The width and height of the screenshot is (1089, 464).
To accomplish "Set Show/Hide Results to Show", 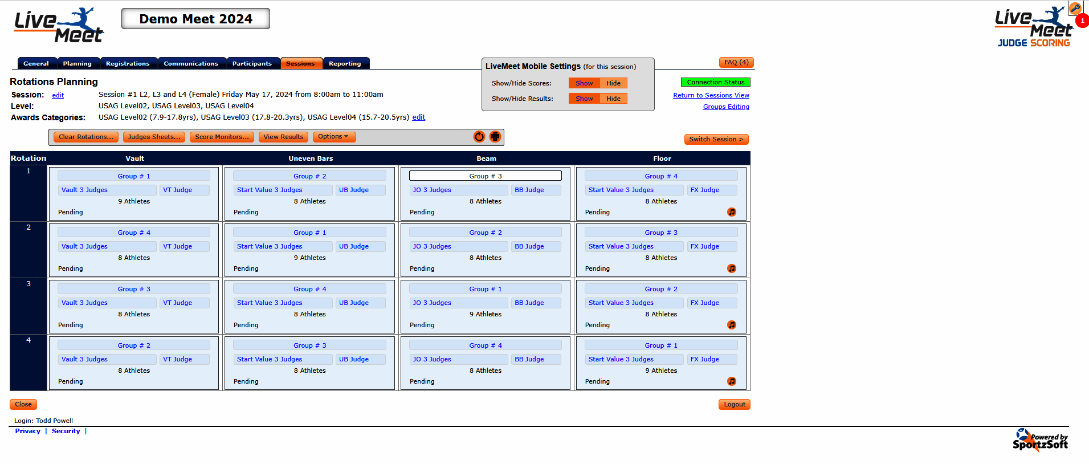I will [584, 99].
